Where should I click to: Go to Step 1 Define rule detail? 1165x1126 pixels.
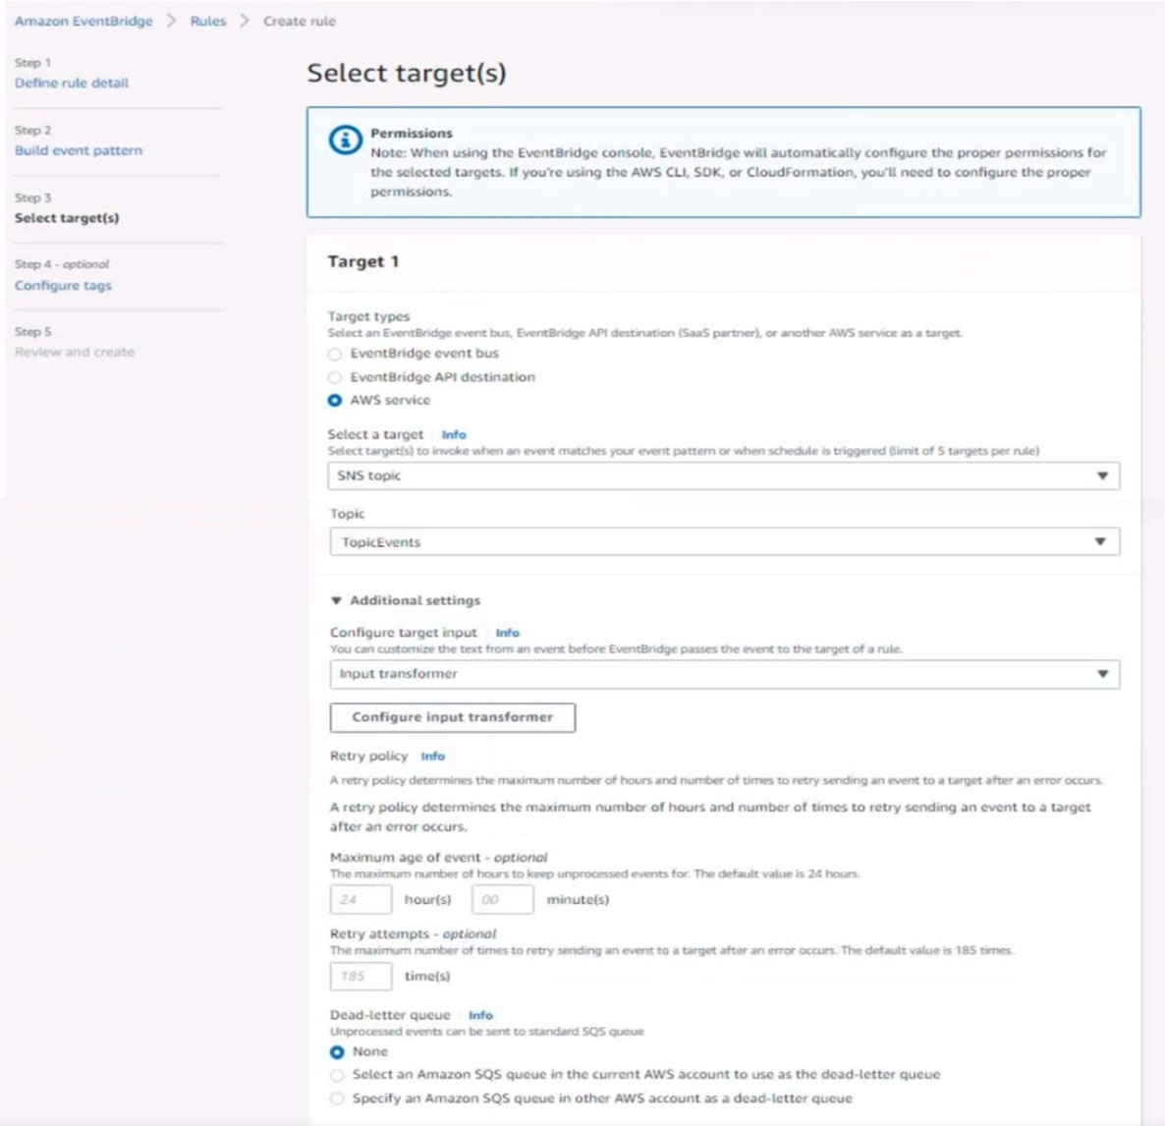[72, 84]
